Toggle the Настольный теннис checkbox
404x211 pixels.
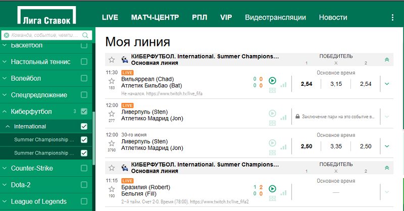click(x=84, y=62)
